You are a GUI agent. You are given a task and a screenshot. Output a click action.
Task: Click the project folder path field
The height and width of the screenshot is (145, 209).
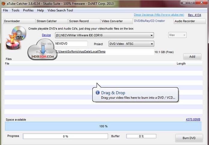[104, 52]
